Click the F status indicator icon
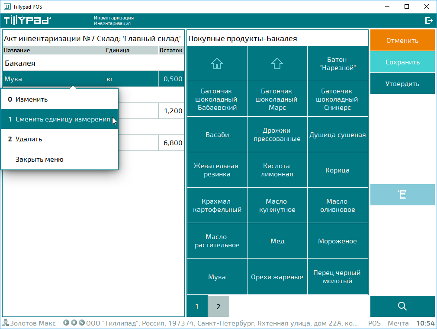This screenshot has width=437, height=329. coord(66,323)
